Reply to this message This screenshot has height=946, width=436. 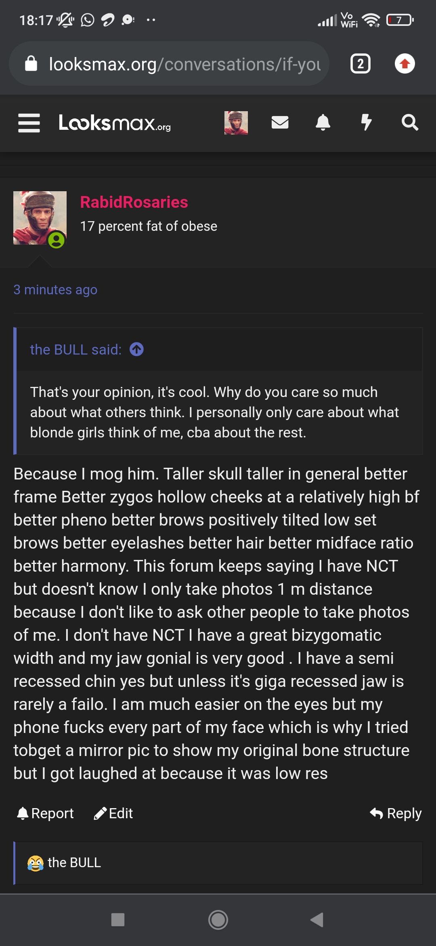(x=396, y=813)
